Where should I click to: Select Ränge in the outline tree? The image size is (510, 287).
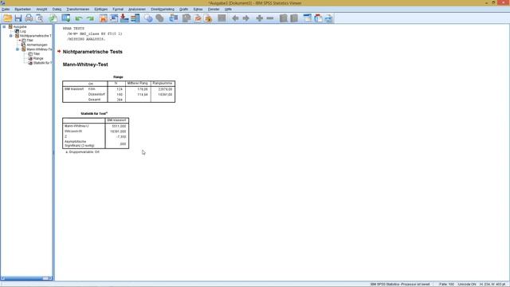(x=38, y=58)
